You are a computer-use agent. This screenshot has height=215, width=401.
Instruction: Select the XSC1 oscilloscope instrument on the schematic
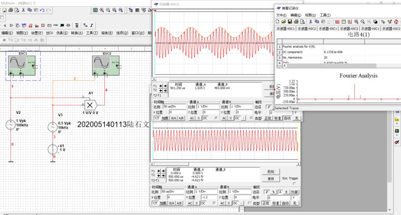(22, 66)
